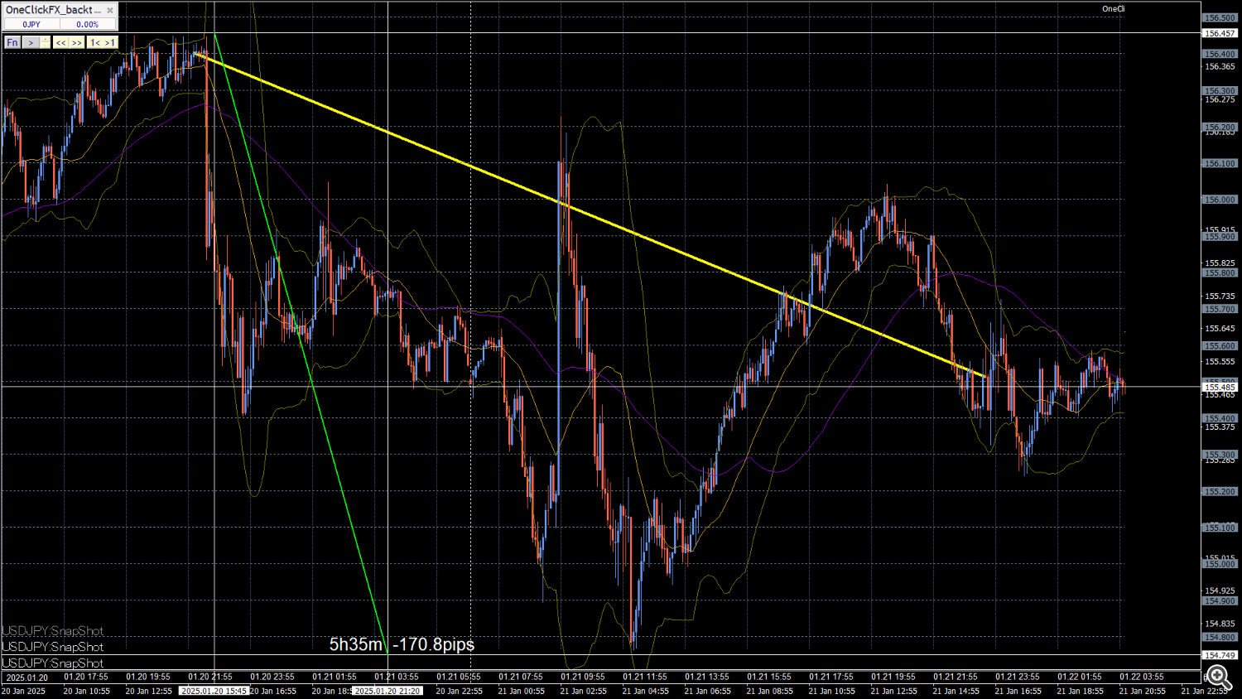
Task: Minimize the OneClickFX_backt panel
Action: [98, 10]
